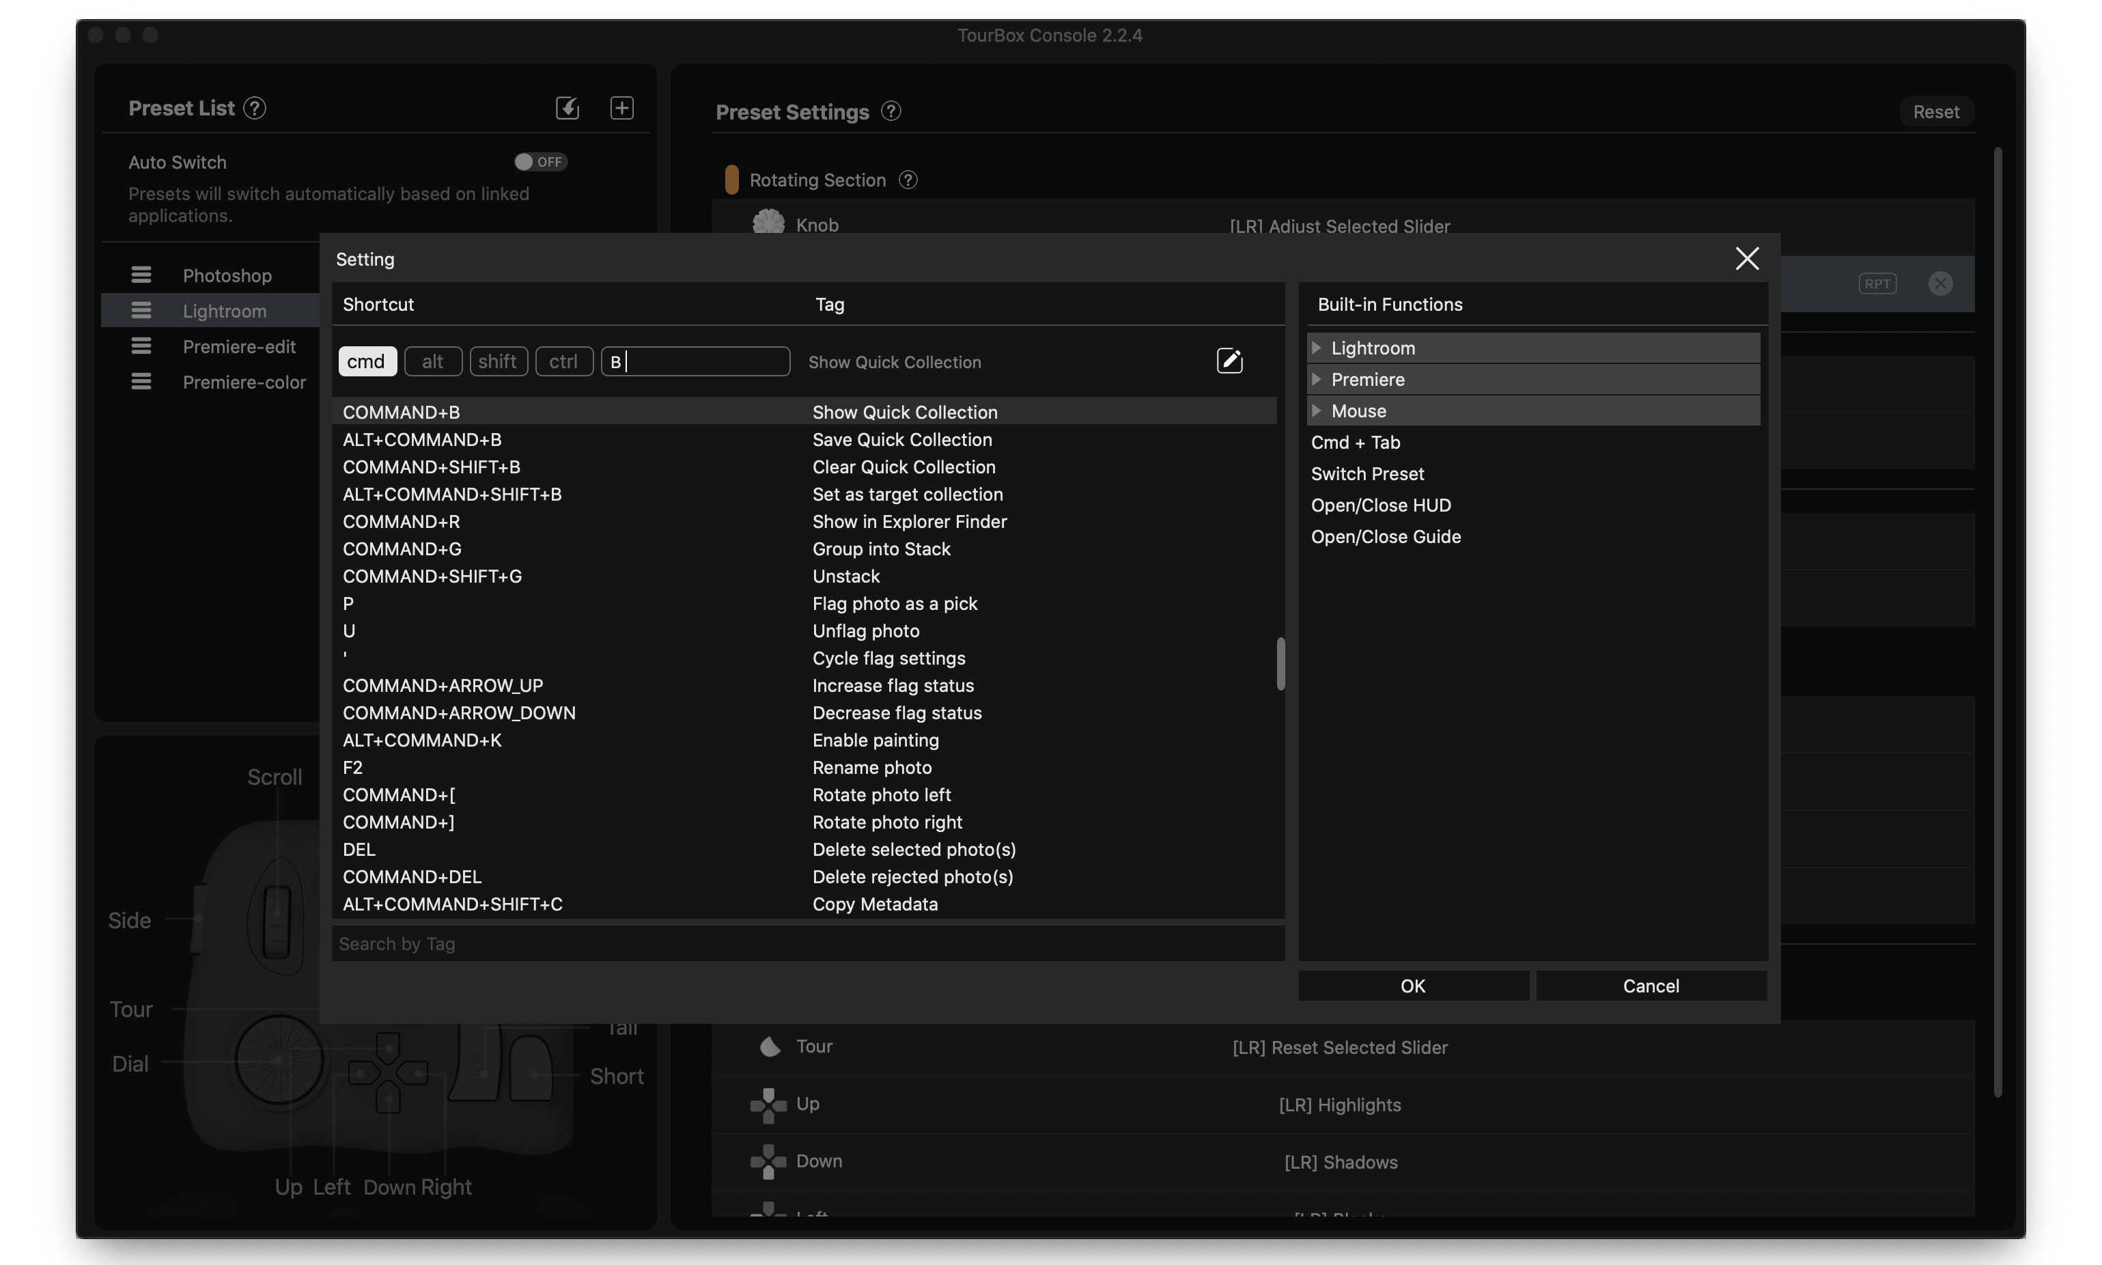Enable the shift modifier key

point(498,361)
